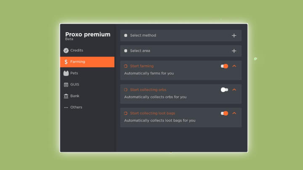303x170 pixels.
Task: Click the Select method label
Action: [143, 36]
